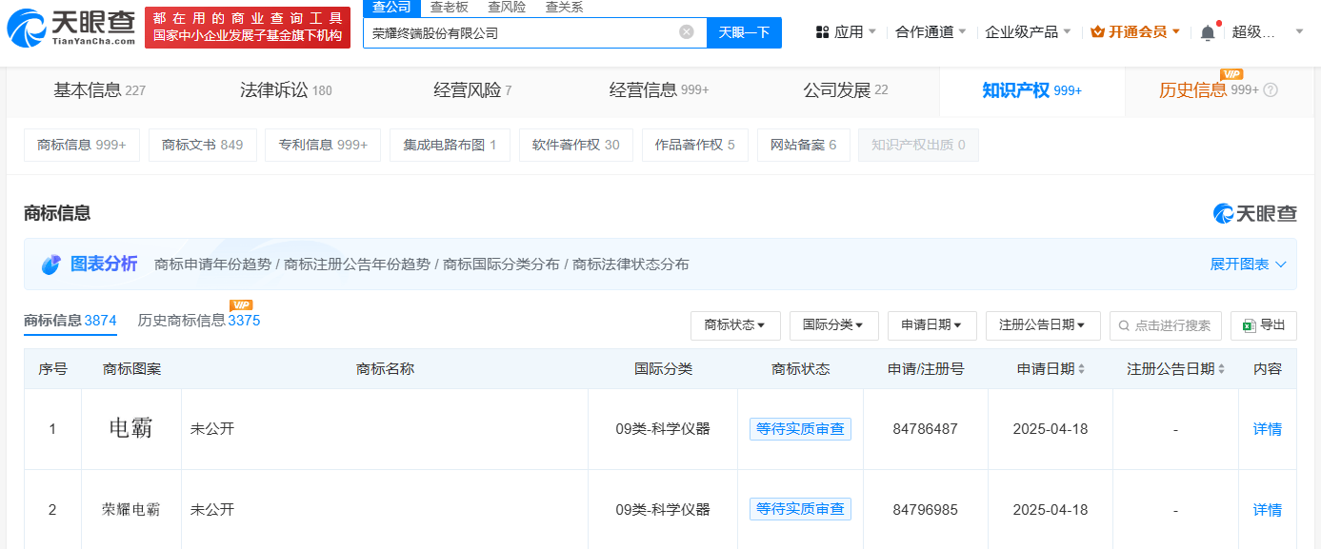This screenshot has height=549, width=1321.
Task: Click the 开通会员 crown icon
Action: point(1097,32)
